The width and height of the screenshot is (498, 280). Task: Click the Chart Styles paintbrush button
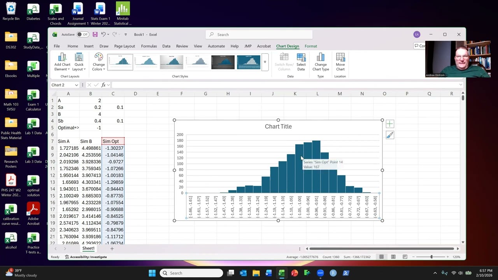pos(390,135)
